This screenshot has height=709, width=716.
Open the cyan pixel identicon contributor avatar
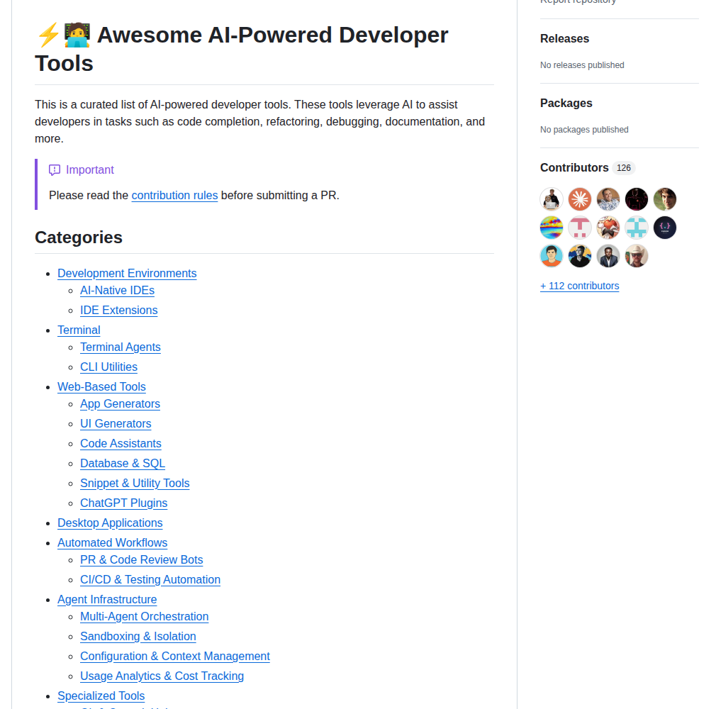[x=637, y=228]
